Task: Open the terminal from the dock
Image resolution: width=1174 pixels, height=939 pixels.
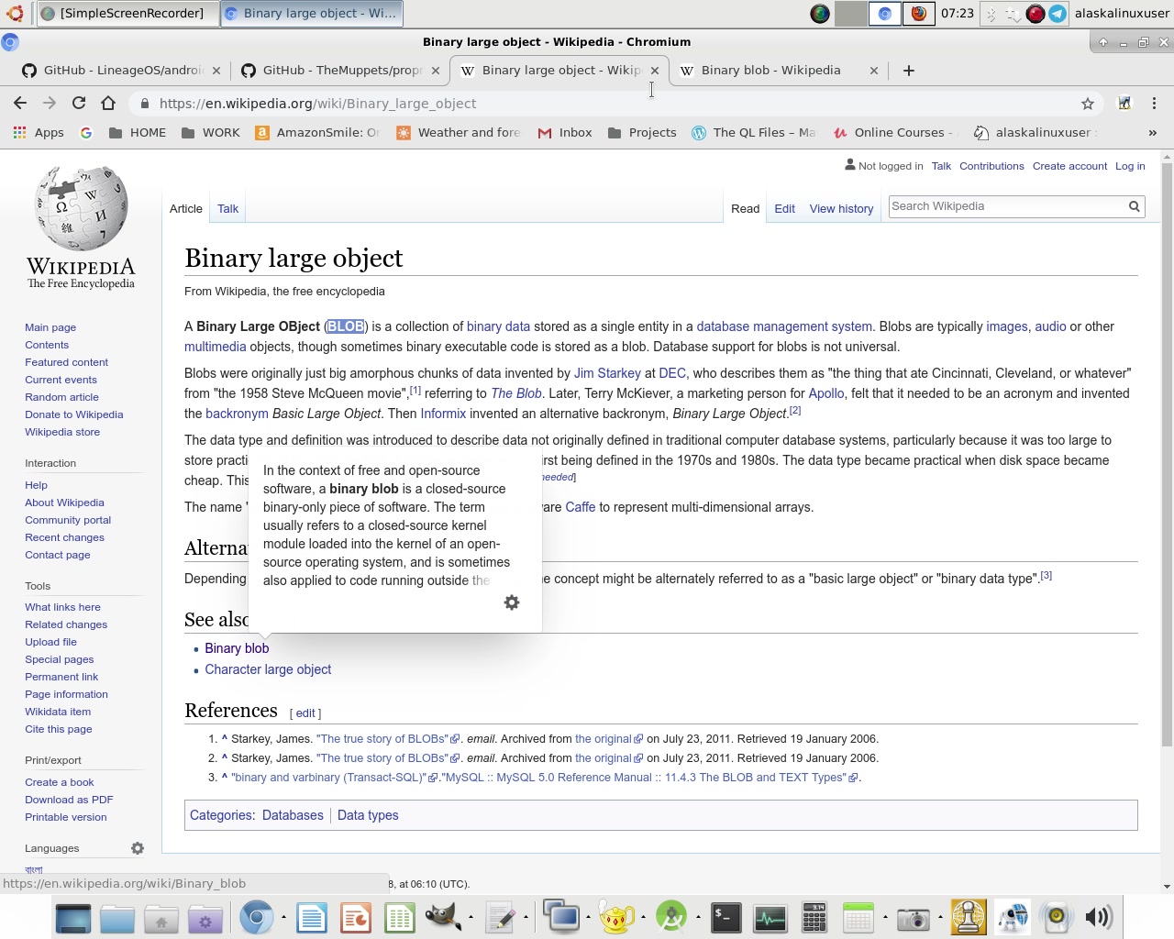Action: pyautogui.click(x=725, y=917)
